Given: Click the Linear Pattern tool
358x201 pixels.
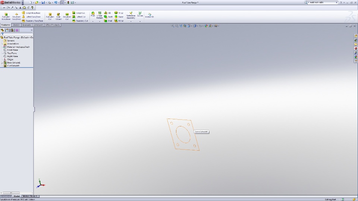Looking at the screenshot, I should tap(100, 15).
